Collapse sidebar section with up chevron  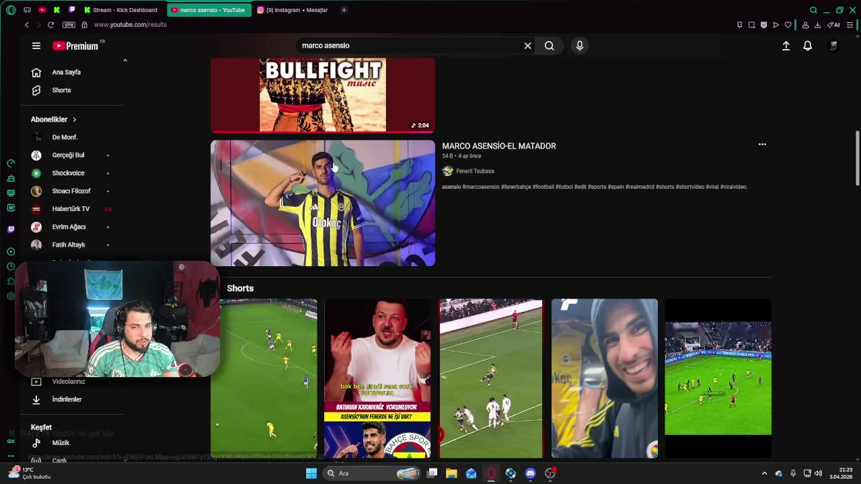coord(125,61)
